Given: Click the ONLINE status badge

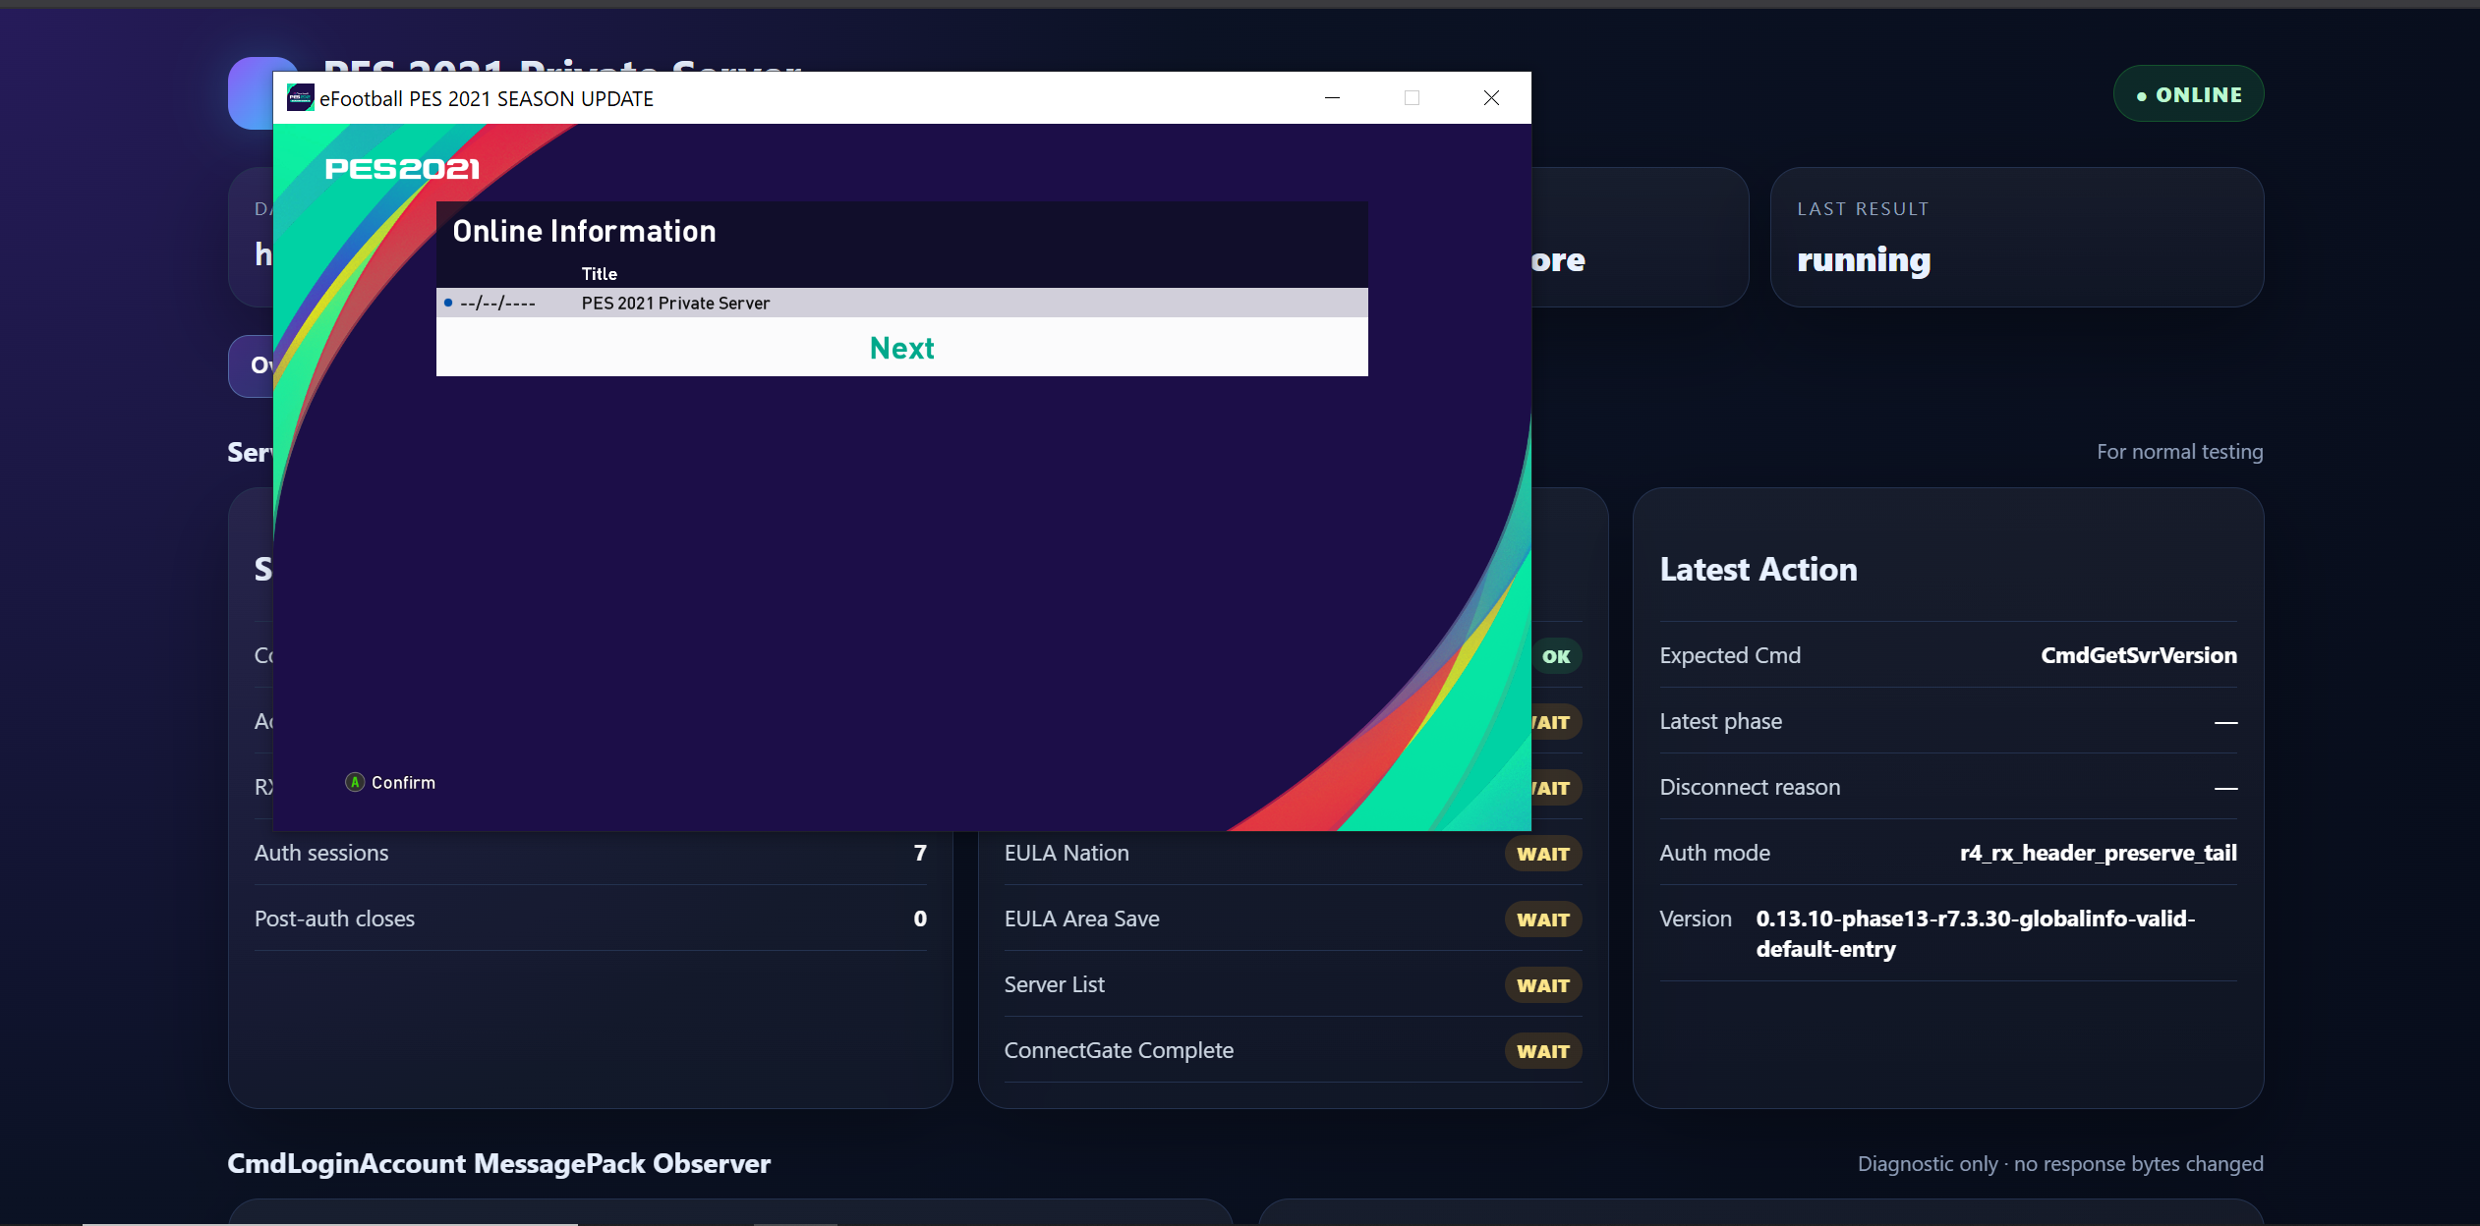Looking at the screenshot, I should 2188,94.
